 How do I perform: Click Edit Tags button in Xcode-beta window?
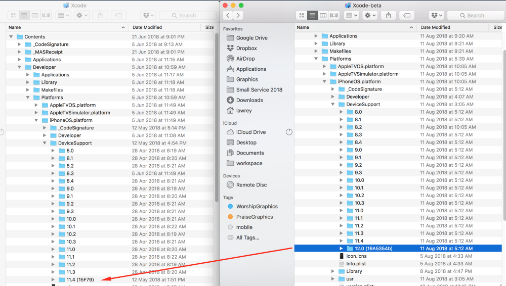tap(407, 15)
